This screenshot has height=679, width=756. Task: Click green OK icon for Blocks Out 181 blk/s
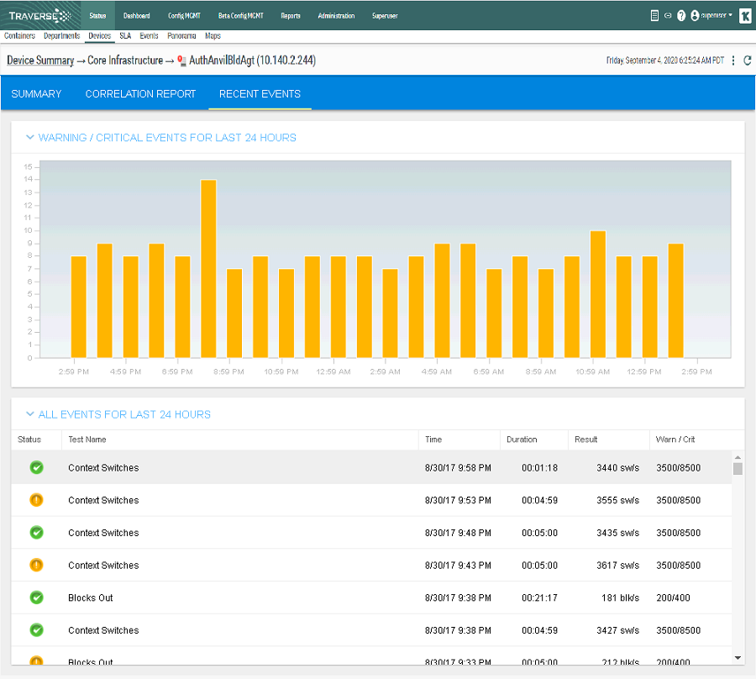(x=37, y=597)
